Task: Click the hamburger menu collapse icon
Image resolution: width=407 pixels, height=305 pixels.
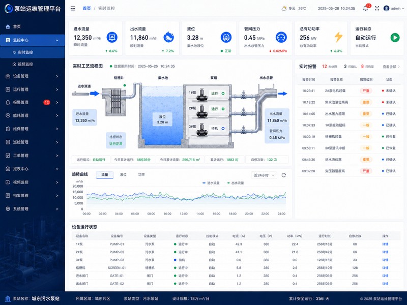Action: tap(73, 8)
